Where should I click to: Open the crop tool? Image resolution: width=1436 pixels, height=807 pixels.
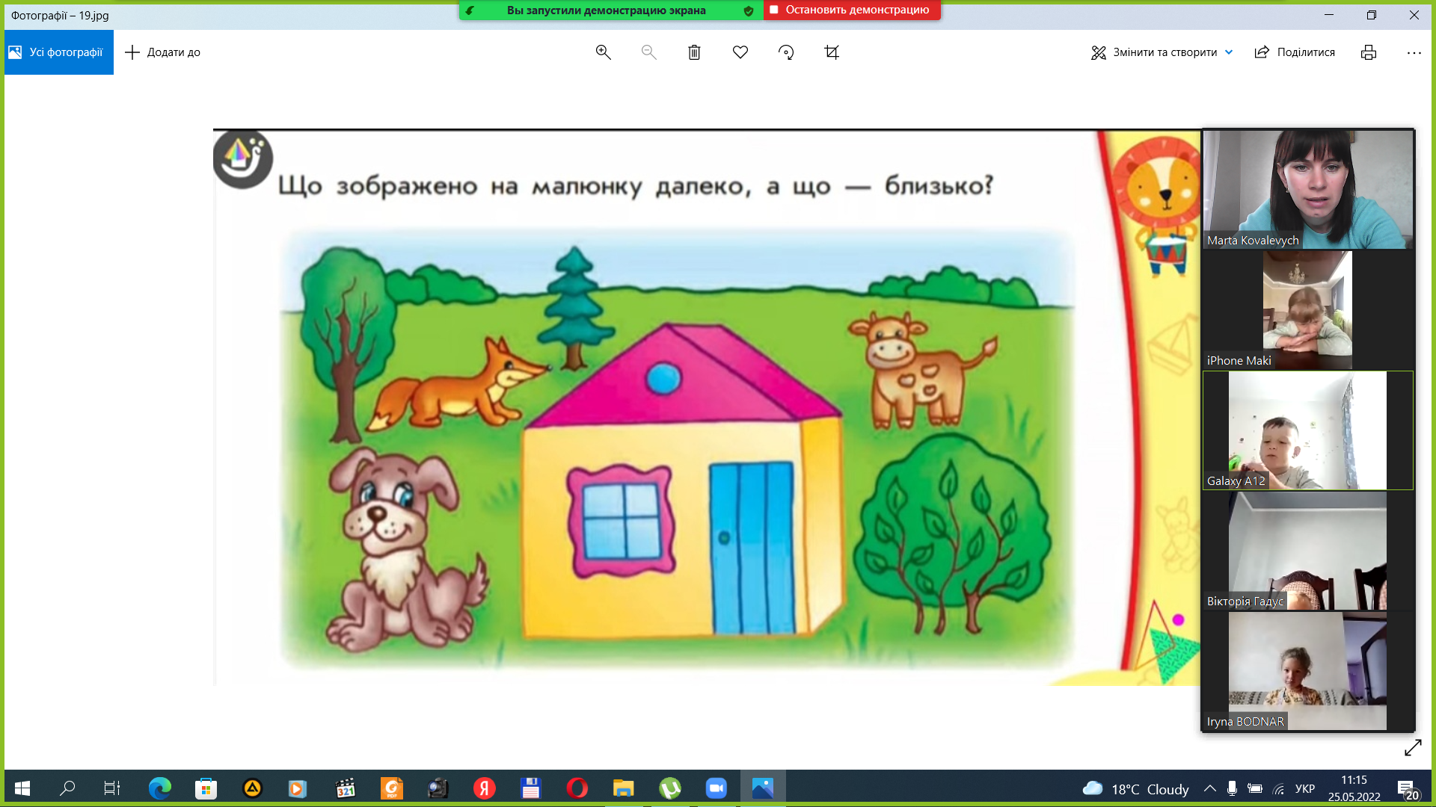coord(832,52)
